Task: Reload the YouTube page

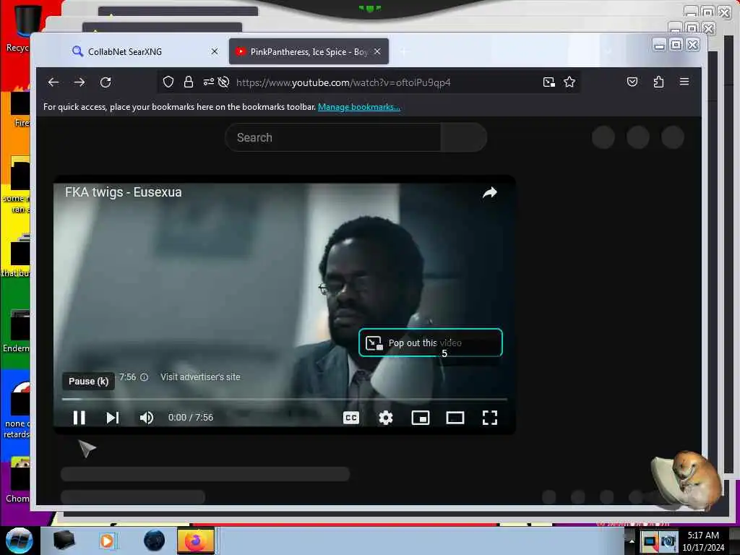Action: coord(106,82)
